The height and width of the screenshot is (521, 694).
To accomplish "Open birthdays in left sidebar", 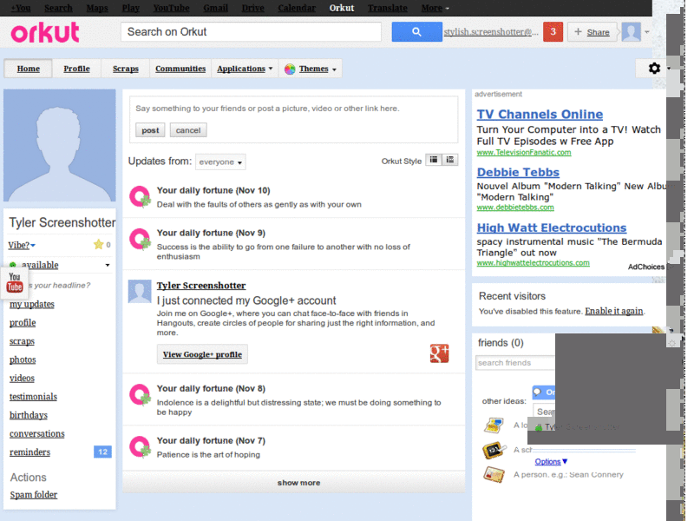I will pyautogui.click(x=29, y=415).
